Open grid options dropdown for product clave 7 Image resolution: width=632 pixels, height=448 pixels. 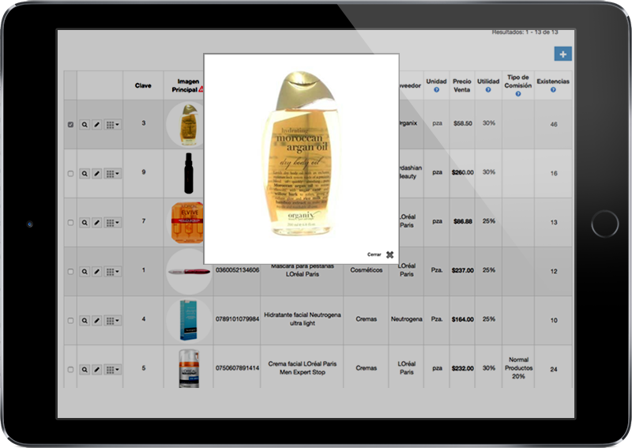pos(112,223)
